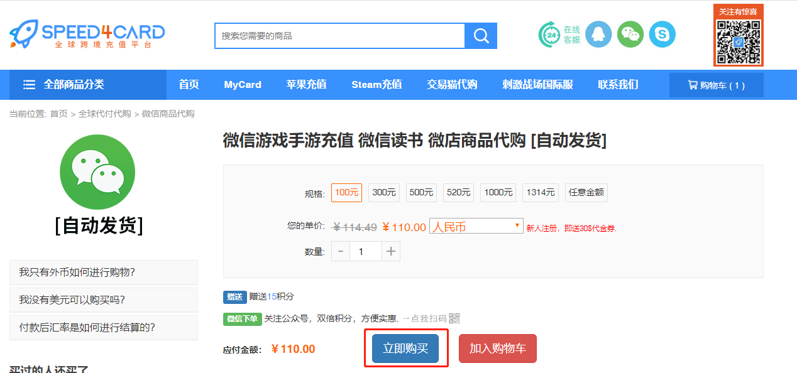Select the 520元 specification option
This screenshot has height=373, width=797.
458,193
